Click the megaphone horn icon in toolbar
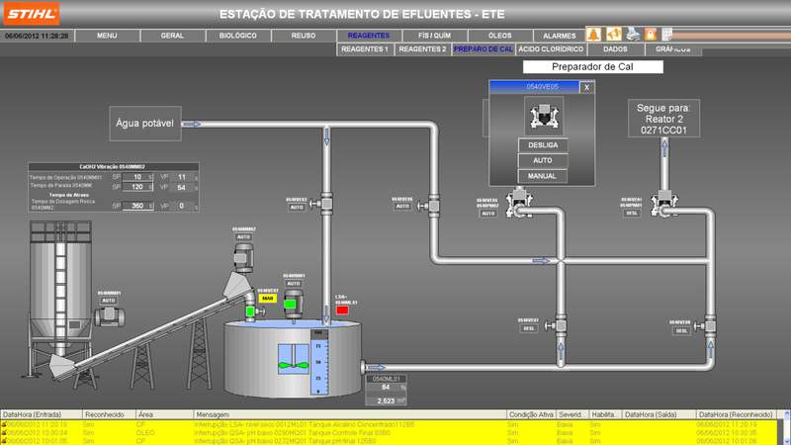 point(613,35)
